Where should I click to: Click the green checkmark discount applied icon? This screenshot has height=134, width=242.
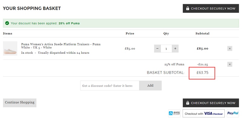tap(7, 23)
